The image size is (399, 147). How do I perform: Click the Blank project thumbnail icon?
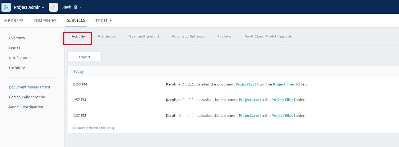point(53,7)
